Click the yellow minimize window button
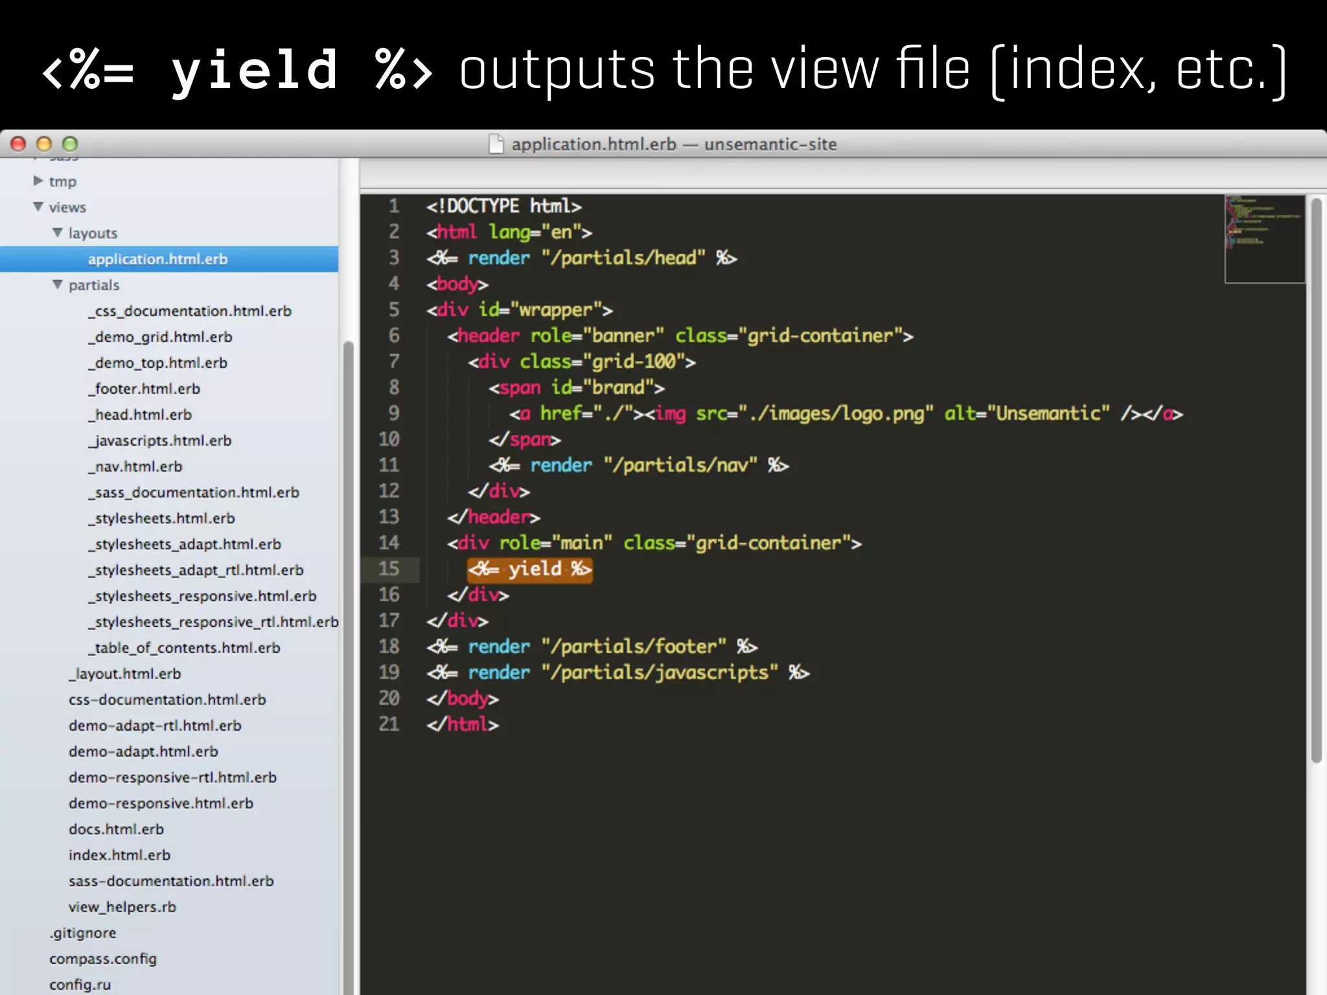1327x995 pixels. pyautogui.click(x=44, y=144)
